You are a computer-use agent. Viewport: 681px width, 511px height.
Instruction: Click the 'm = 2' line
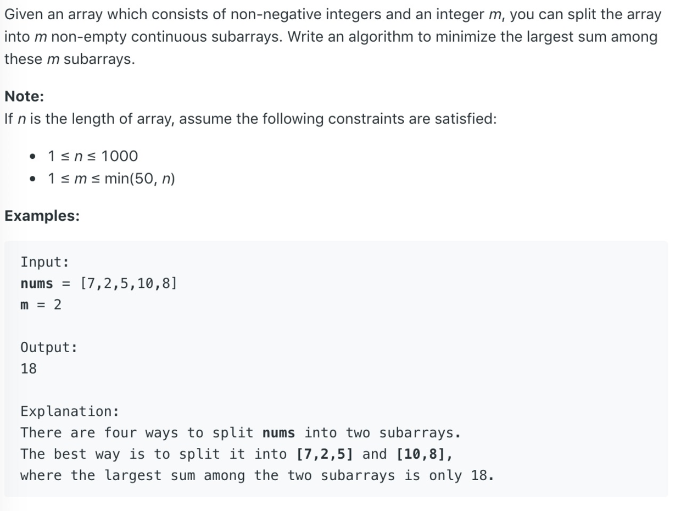click(41, 305)
